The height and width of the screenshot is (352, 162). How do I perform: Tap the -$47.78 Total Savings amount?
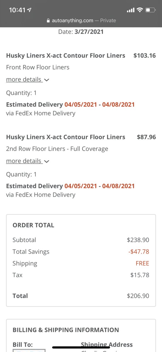pos(139,252)
